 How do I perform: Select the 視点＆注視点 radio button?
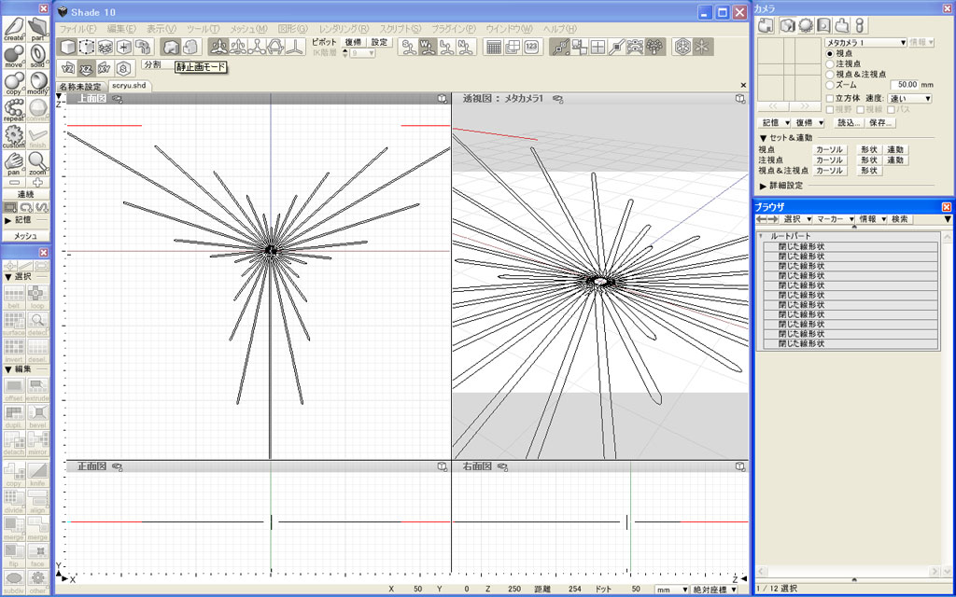click(830, 75)
